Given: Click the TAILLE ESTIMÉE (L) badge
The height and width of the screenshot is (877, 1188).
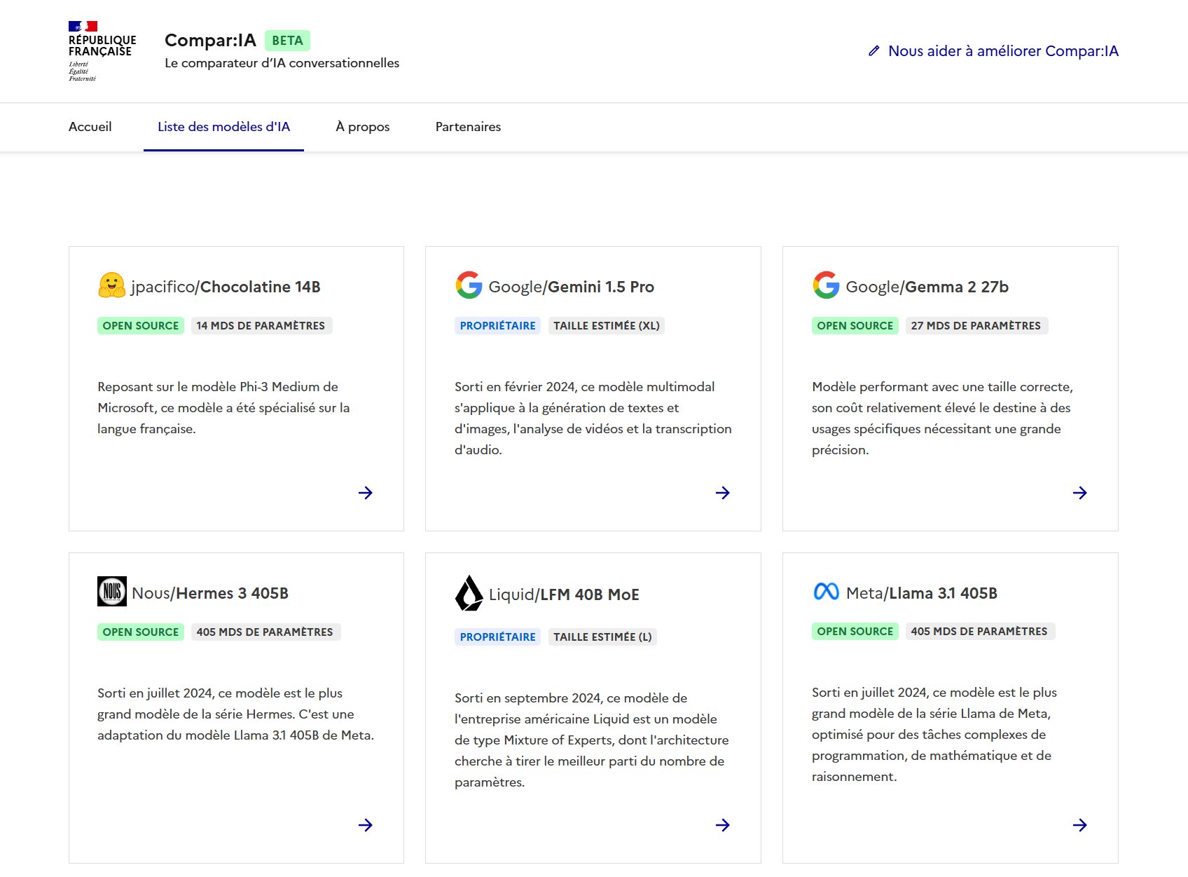Looking at the screenshot, I should tap(602, 637).
